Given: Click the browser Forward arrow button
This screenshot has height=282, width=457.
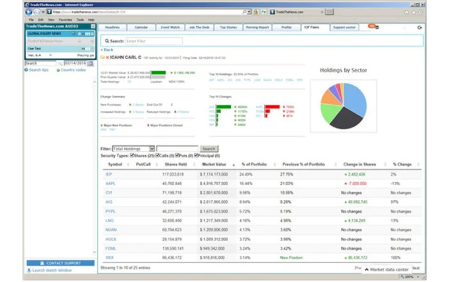Looking at the screenshot, I should [x=37, y=12].
